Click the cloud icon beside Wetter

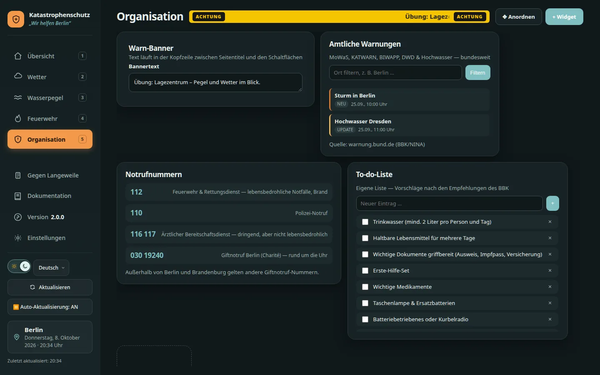(18, 76)
